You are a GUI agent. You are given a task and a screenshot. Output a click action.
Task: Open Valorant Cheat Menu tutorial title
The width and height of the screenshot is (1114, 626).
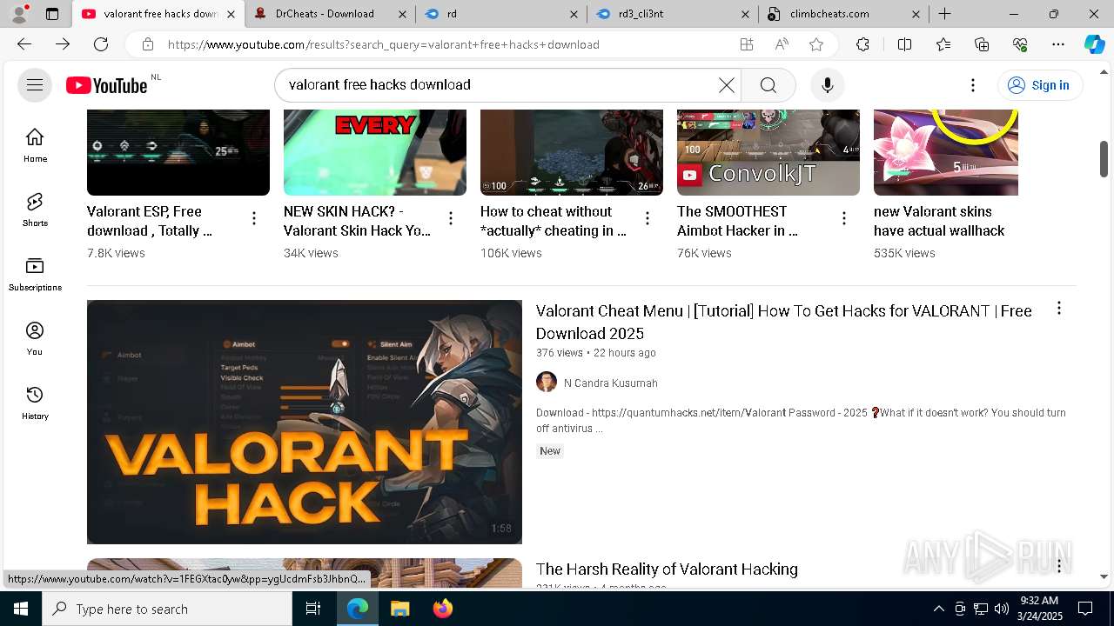(784, 322)
